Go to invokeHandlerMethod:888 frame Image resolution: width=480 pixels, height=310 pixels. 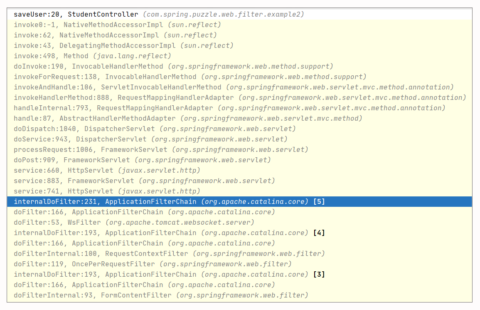click(240, 98)
